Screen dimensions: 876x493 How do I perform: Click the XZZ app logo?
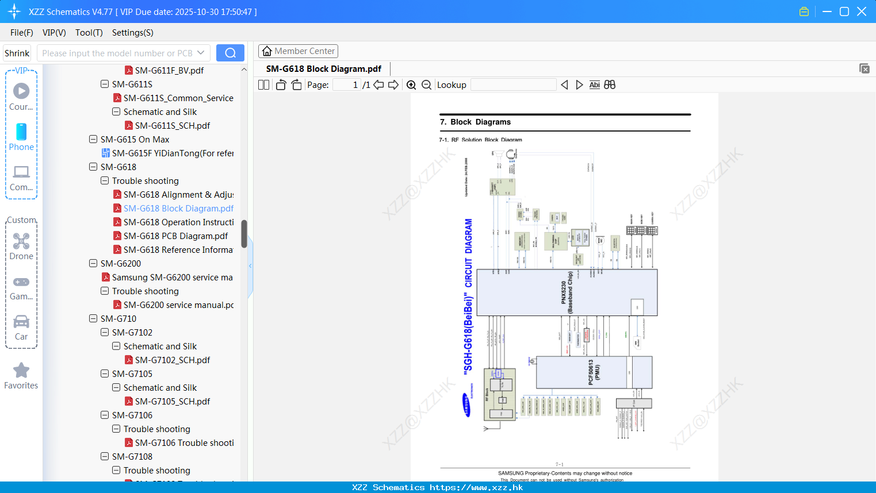[x=14, y=11]
